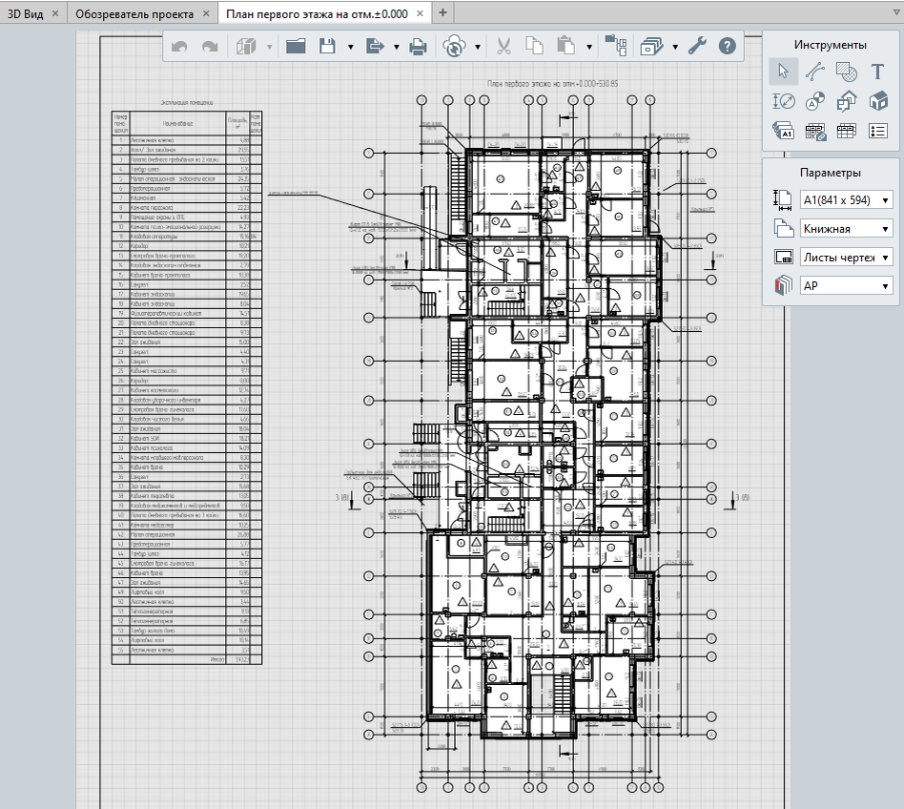Click the Undo icon

click(178, 46)
